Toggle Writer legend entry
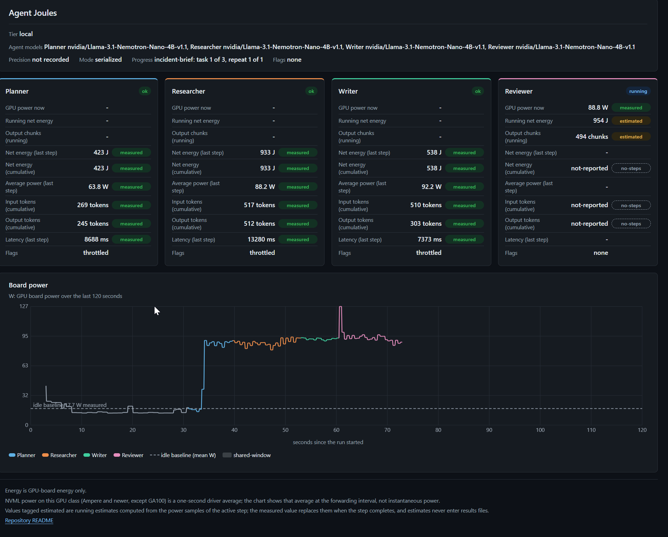 (x=95, y=455)
